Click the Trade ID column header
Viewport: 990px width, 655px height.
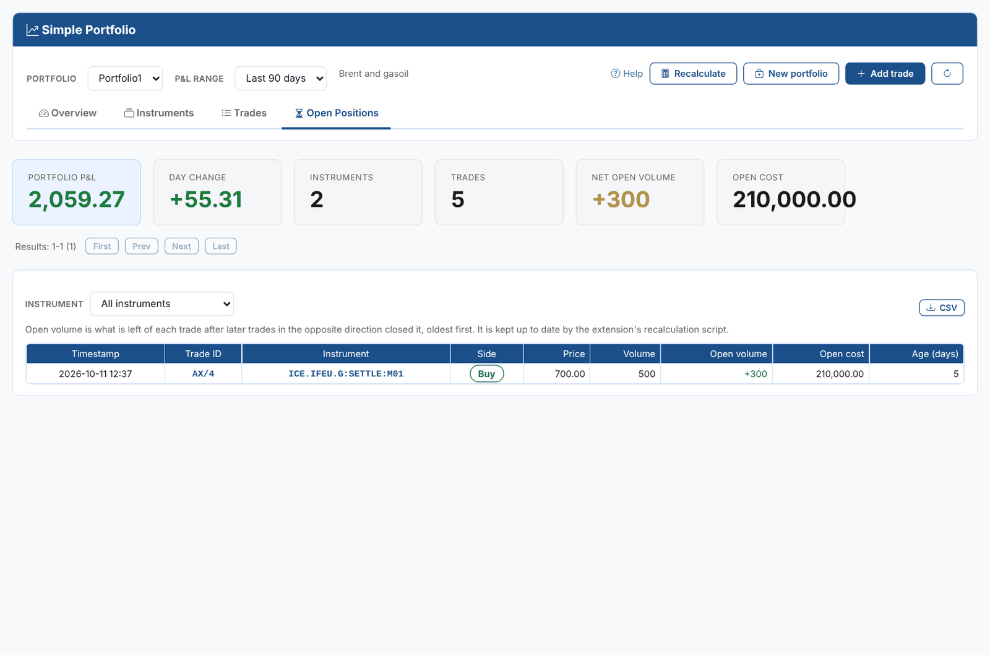pos(203,354)
